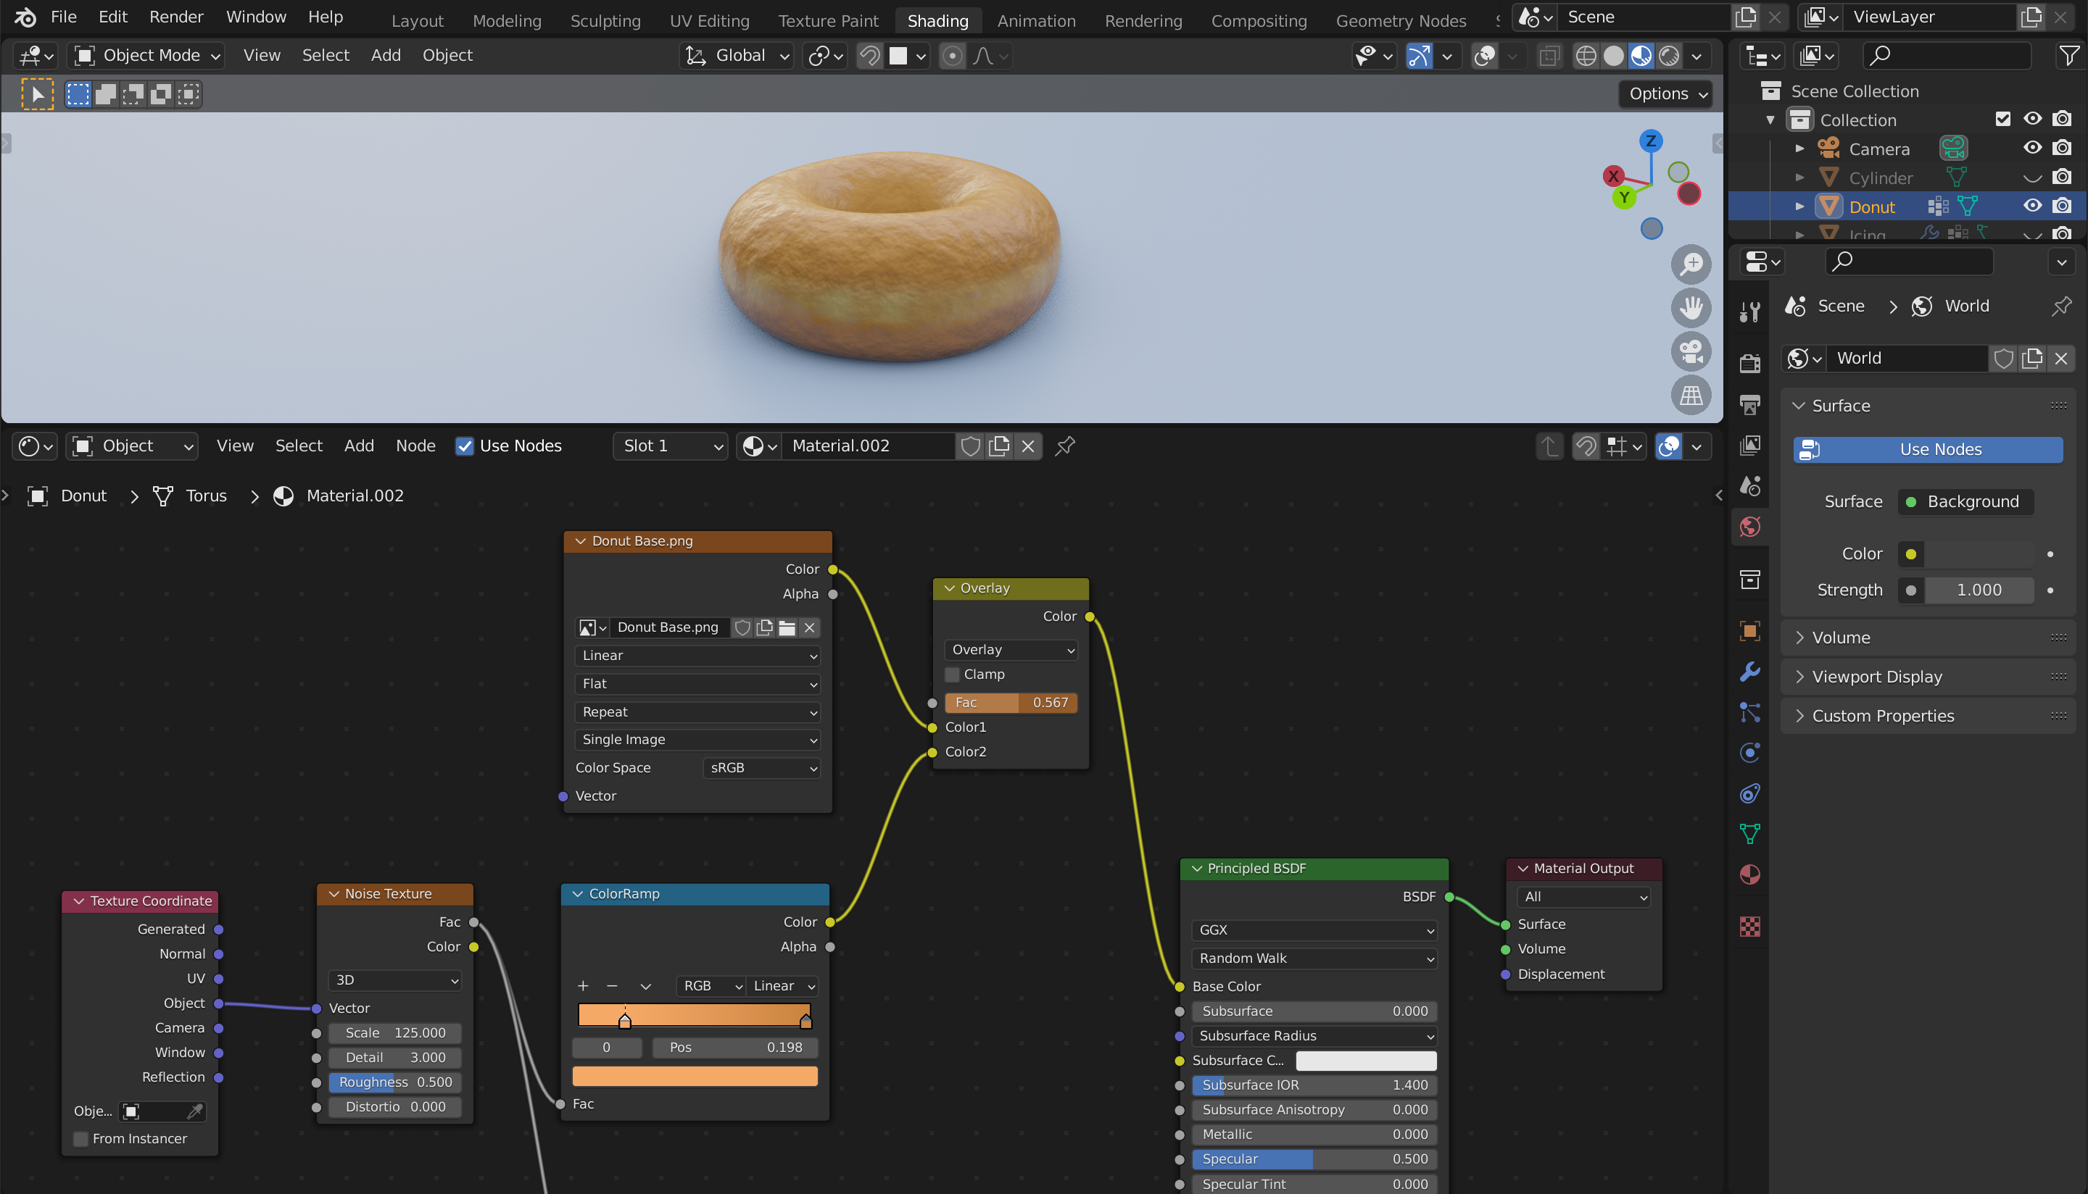This screenshot has width=2088, height=1194.
Task: Toggle the camera view icon
Action: pyautogui.click(x=1690, y=352)
